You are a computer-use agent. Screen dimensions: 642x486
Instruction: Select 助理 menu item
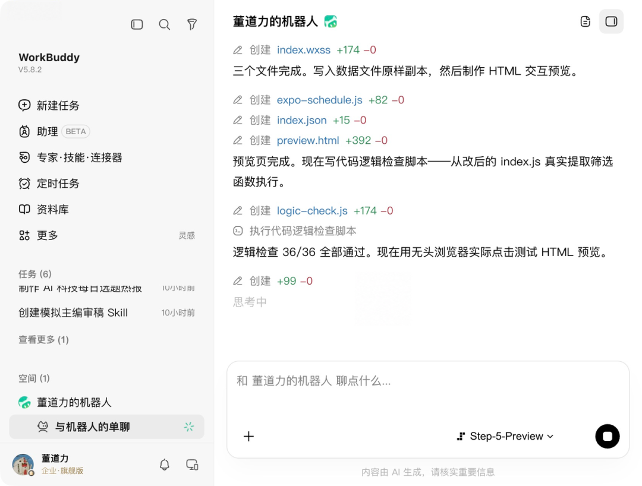tap(106, 131)
